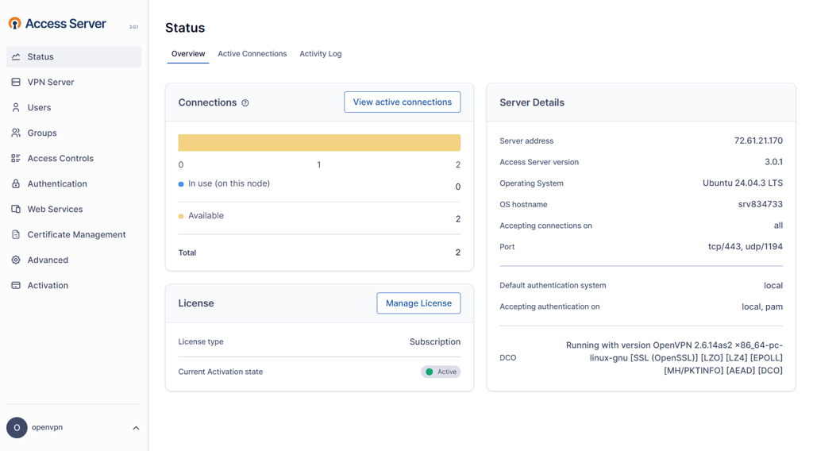This screenshot has width=813, height=451.
Task: Click the openvpn username text
Action: (47, 428)
